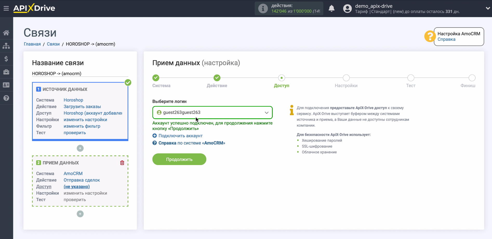Click the ApiX-Drive logo
This screenshot has width=492, height=239.
34,8
